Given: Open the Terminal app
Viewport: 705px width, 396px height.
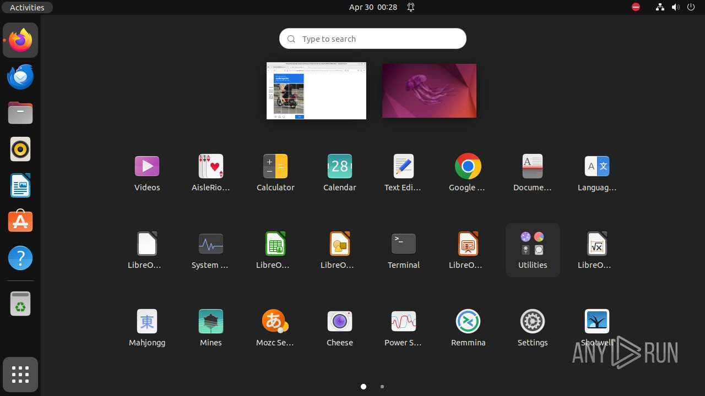Looking at the screenshot, I should (x=404, y=250).
